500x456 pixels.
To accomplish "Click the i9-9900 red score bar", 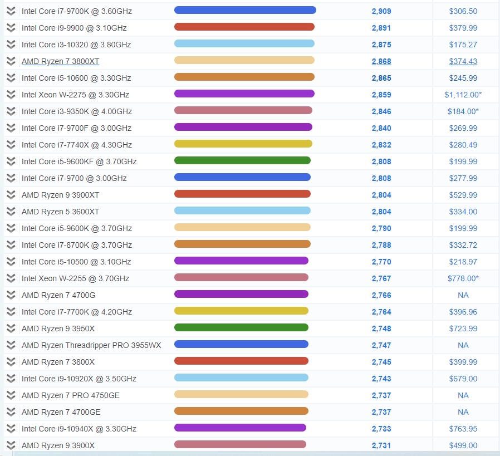I will pyautogui.click(x=244, y=27).
